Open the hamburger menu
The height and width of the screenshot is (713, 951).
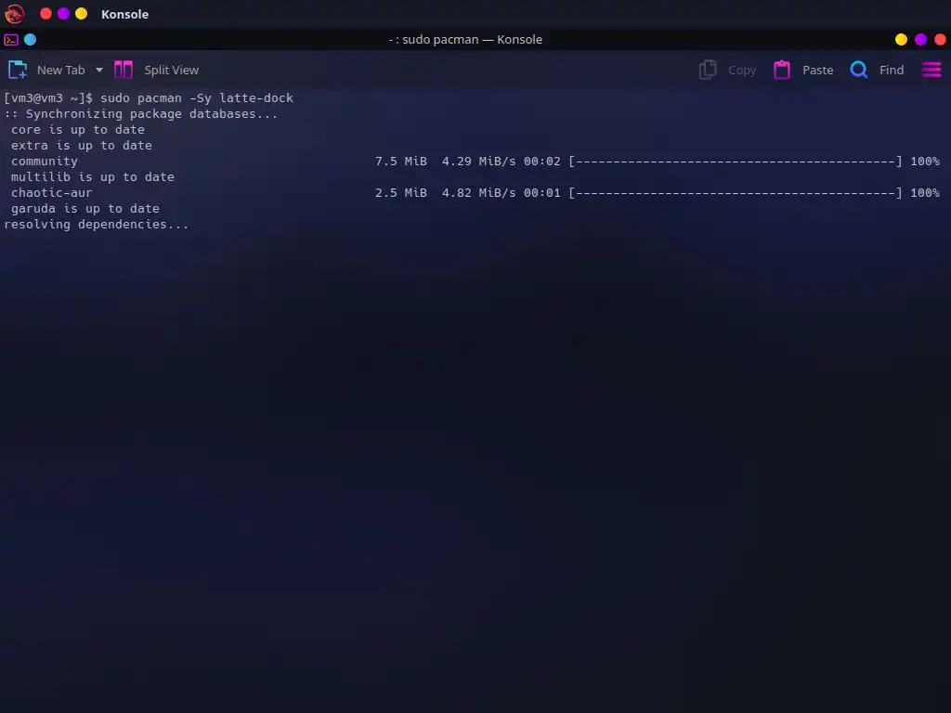931,70
